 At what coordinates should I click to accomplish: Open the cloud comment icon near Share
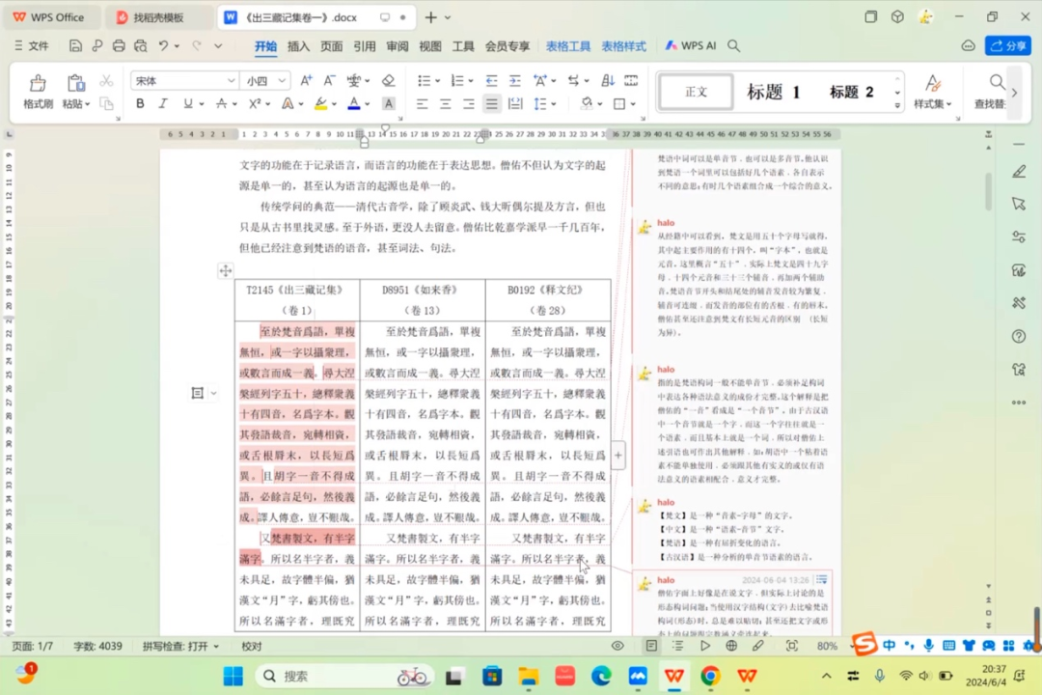[969, 46]
